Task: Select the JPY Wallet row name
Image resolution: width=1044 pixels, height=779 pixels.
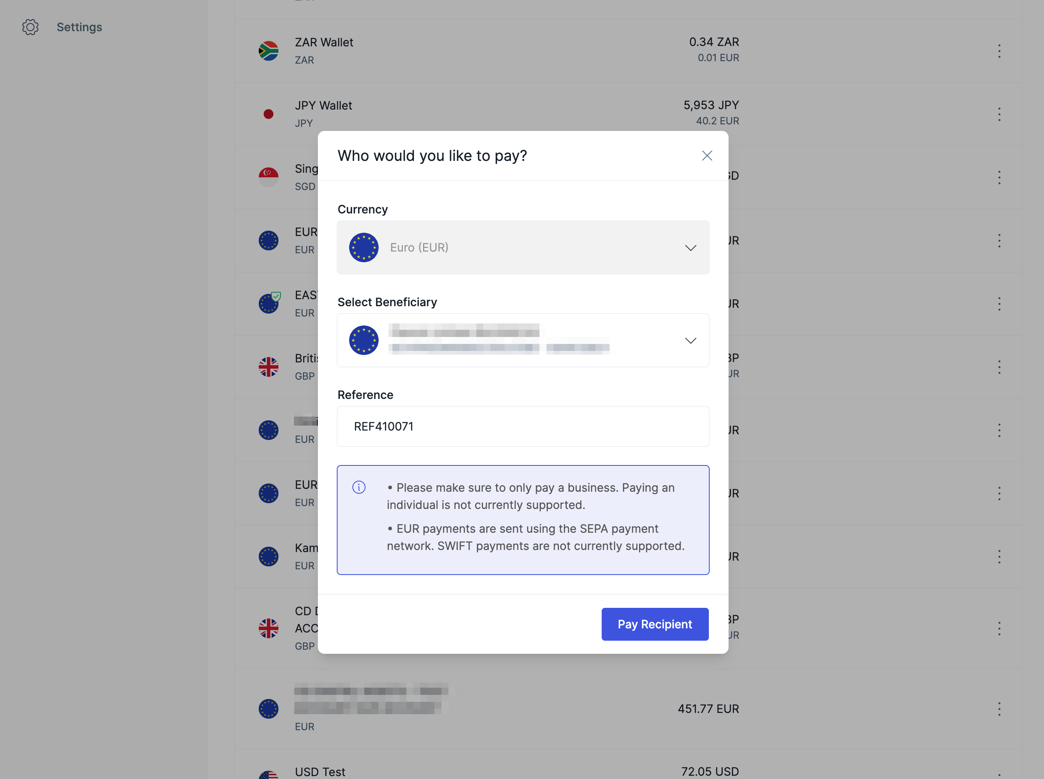Action: tap(323, 105)
